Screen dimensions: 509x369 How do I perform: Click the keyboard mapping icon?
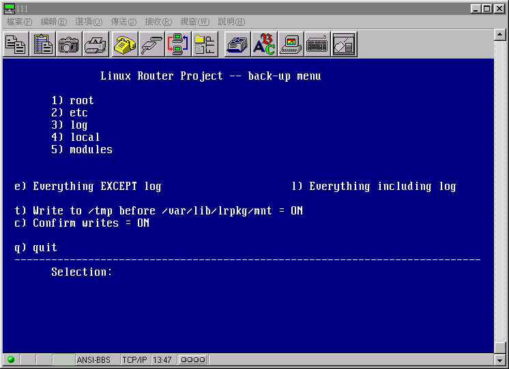tap(317, 44)
